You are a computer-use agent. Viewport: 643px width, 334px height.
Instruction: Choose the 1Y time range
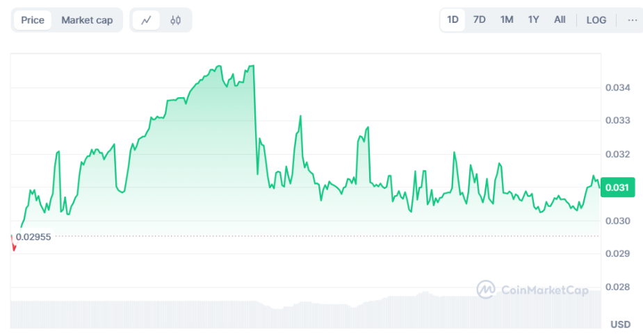(x=533, y=20)
